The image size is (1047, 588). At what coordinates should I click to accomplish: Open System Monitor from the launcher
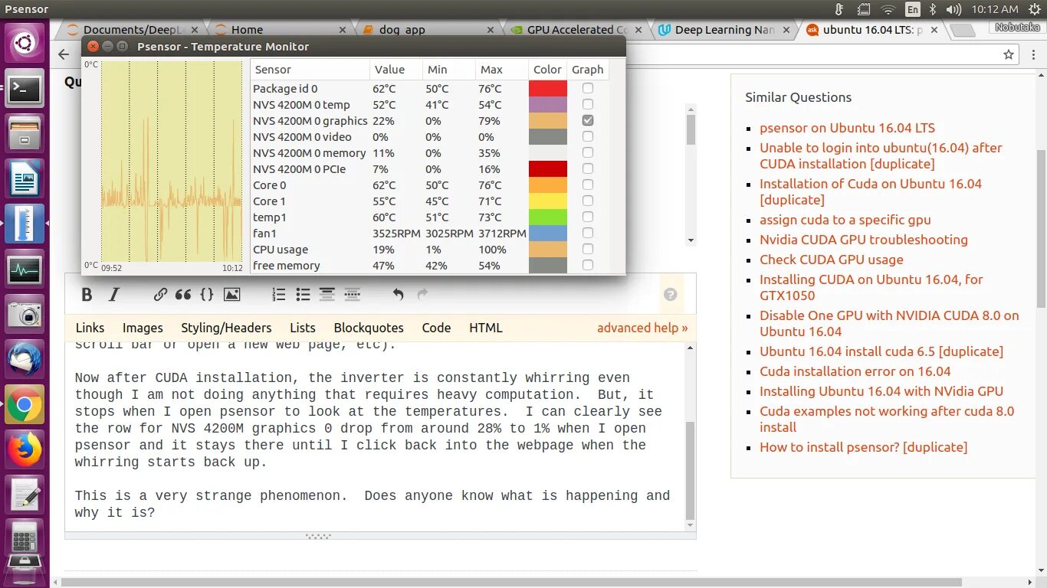pos(25,270)
